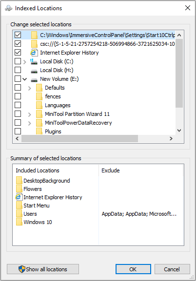Click the vertical scrollbar down arrow
The height and width of the screenshot is (281, 196).
[x=179, y=131]
